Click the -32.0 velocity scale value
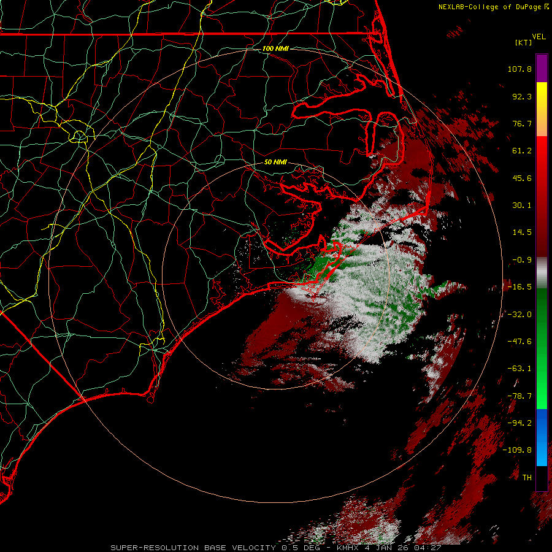Viewport: 552px width, 552px height. 519,315
